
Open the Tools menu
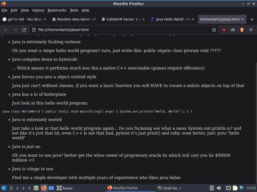(74, 10)
